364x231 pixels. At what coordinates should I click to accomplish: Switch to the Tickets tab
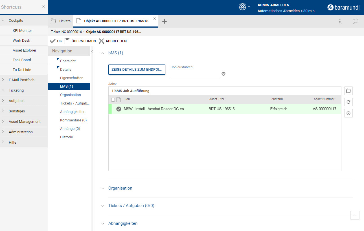coord(61,21)
